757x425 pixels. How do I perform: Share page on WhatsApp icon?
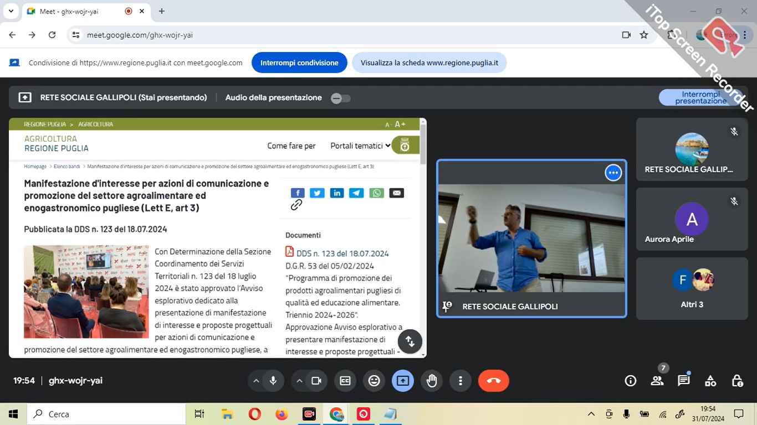[376, 193]
